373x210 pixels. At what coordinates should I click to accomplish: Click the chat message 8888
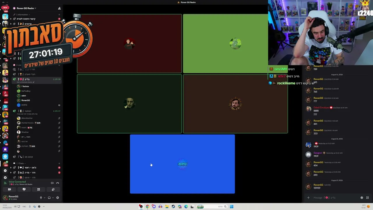pyautogui.click(x=316, y=111)
